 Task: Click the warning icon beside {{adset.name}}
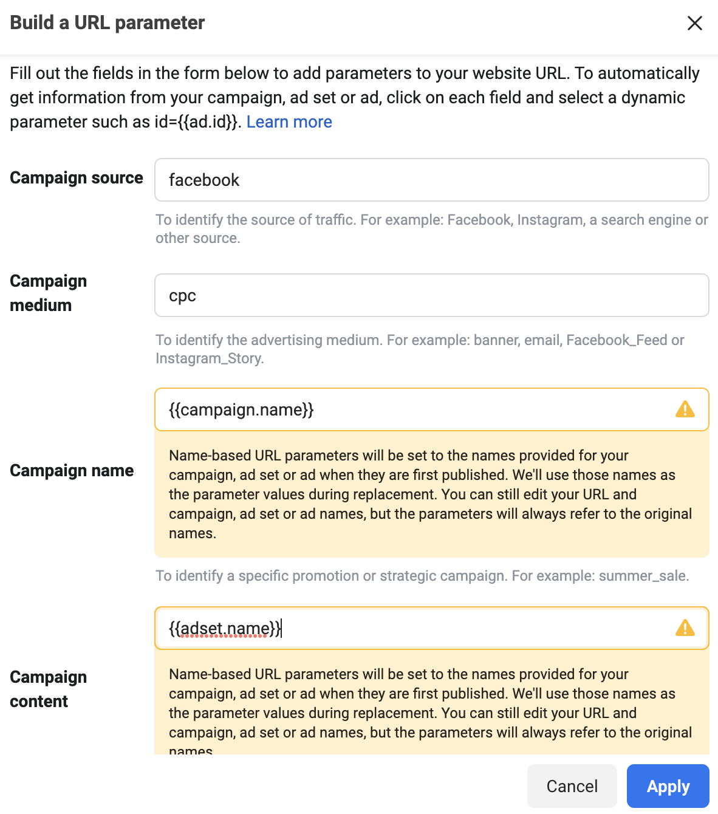click(685, 629)
